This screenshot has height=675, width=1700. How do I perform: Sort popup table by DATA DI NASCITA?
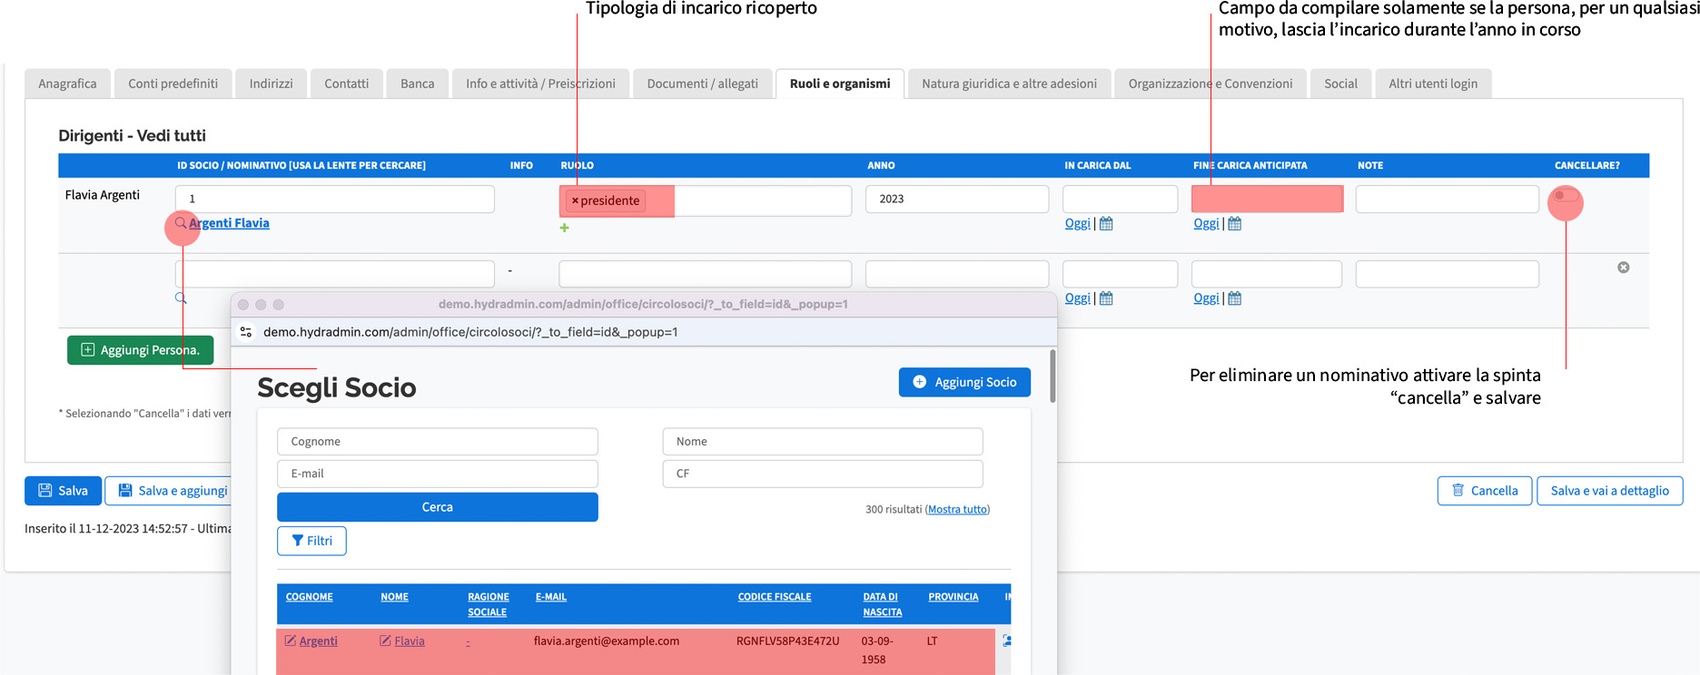click(882, 604)
